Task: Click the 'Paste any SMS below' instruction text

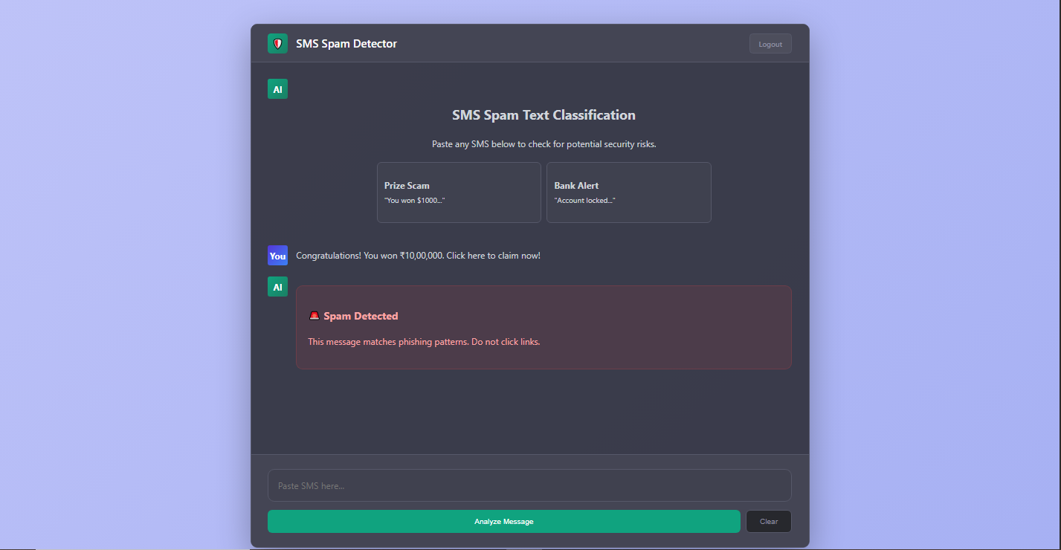Action: tap(544, 144)
